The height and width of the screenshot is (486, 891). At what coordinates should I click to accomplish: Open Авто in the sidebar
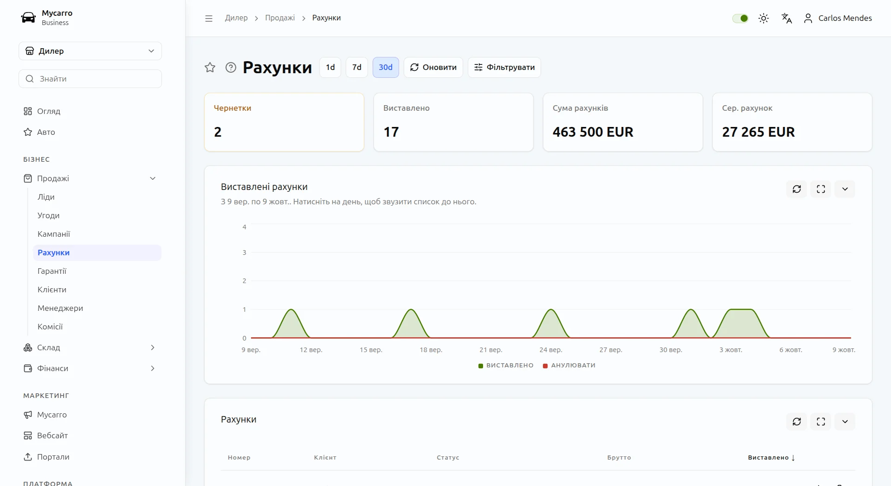click(x=90, y=132)
